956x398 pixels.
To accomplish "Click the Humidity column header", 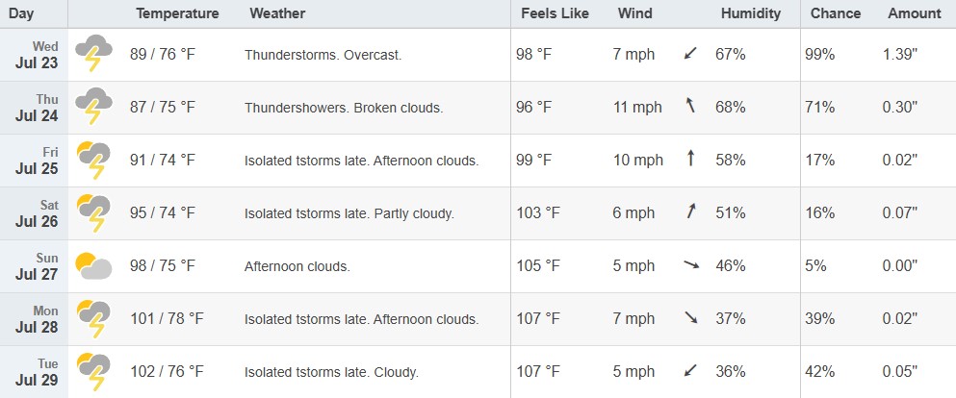I will [x=751, y=13].
